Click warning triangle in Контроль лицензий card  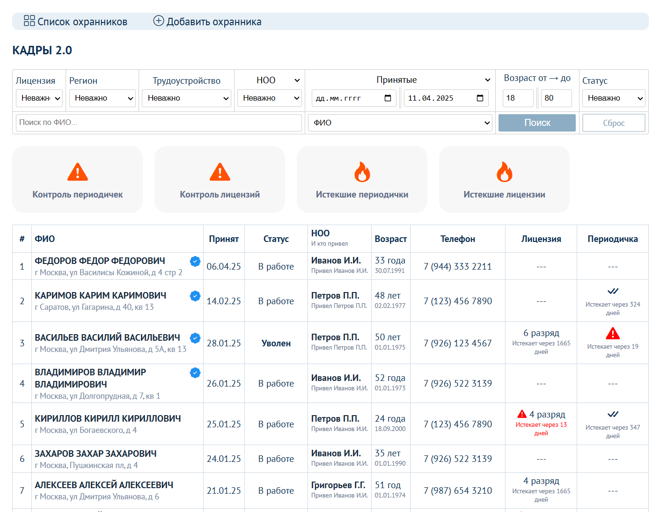click(220, 172)
